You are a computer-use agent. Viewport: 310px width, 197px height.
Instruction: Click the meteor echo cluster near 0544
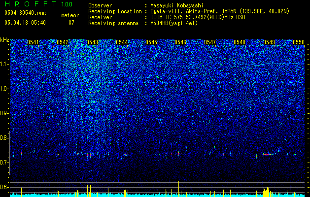pyautogui.click(x=126, y=155)
